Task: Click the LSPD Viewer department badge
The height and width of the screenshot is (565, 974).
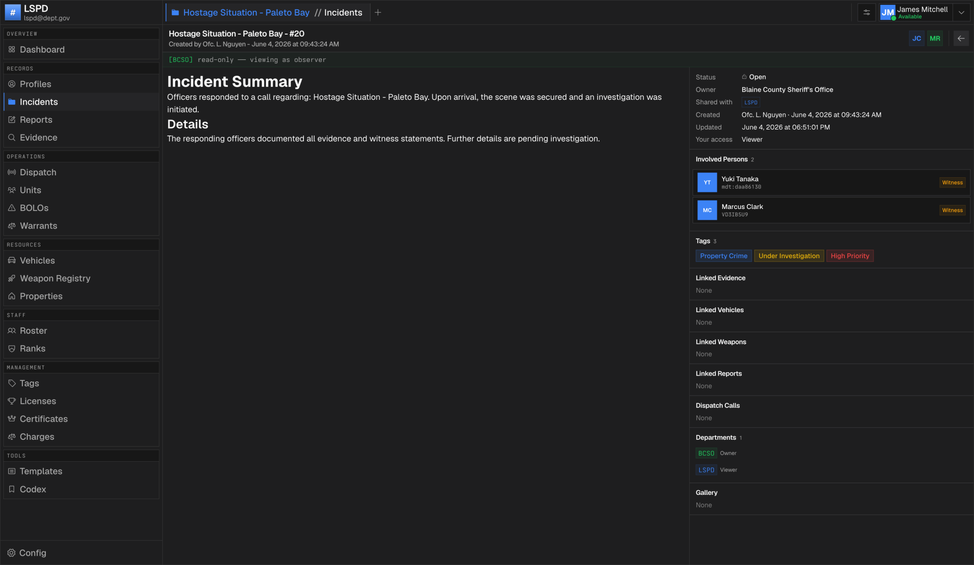Action: point(706,470)
